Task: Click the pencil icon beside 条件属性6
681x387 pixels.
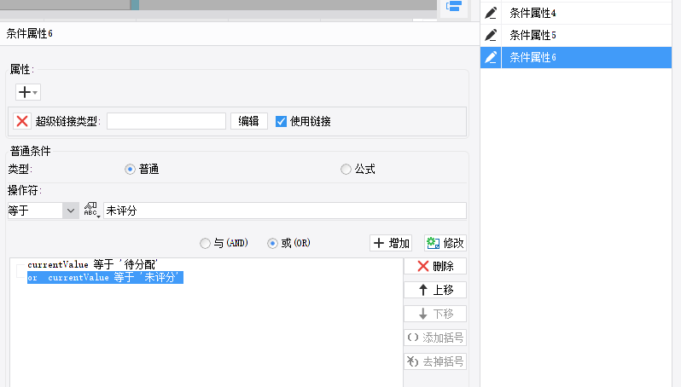Action: click(x=491, y=57)
